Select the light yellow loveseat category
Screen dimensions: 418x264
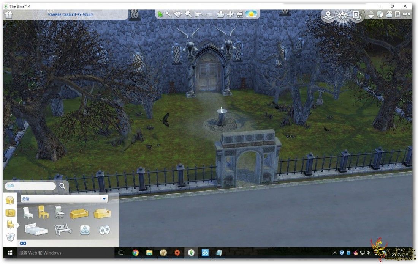coord(102,214)
